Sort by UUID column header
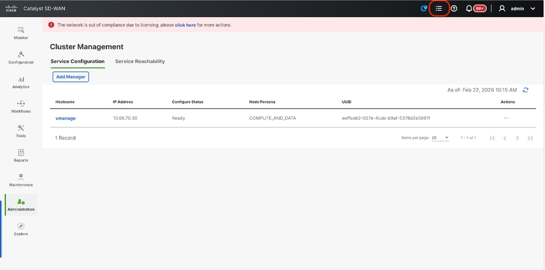545x270 pixels. (347, 102)
